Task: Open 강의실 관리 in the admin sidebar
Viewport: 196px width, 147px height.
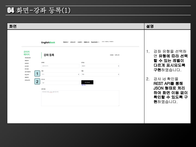Action: pyautogui.click(x=27, y=80)
